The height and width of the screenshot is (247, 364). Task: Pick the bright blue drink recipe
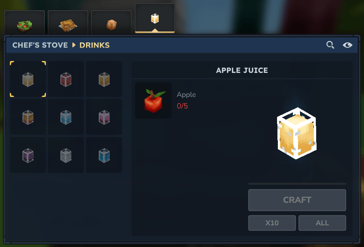coord(104,155)
